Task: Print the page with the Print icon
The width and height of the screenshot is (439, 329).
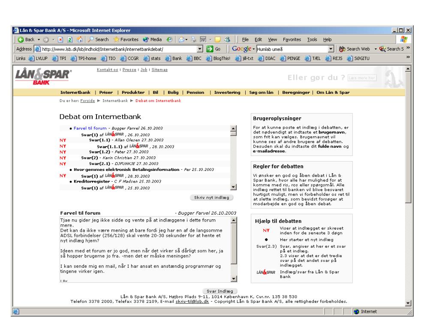Action: (193, 40)
